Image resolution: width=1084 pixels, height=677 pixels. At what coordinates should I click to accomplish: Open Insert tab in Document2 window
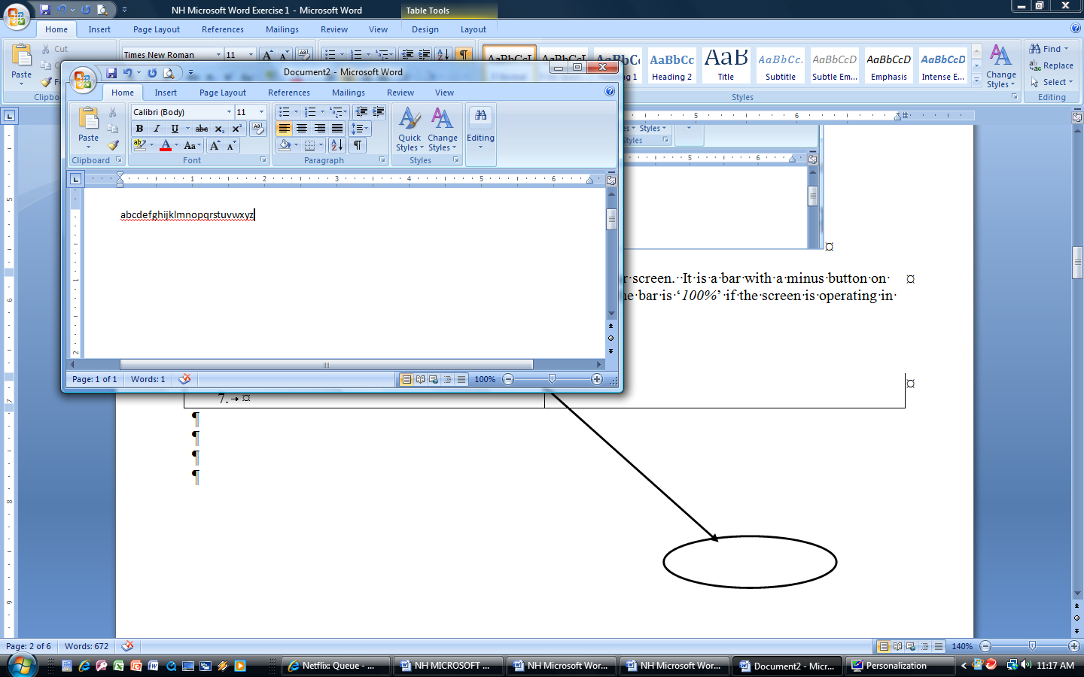click(x=166, y=93)
